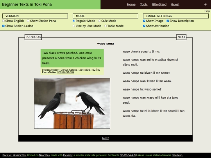Open the CC-BY-SA-3.0 license link
Viewport: 211px width, 158px height.
click(x=66, y=72)
